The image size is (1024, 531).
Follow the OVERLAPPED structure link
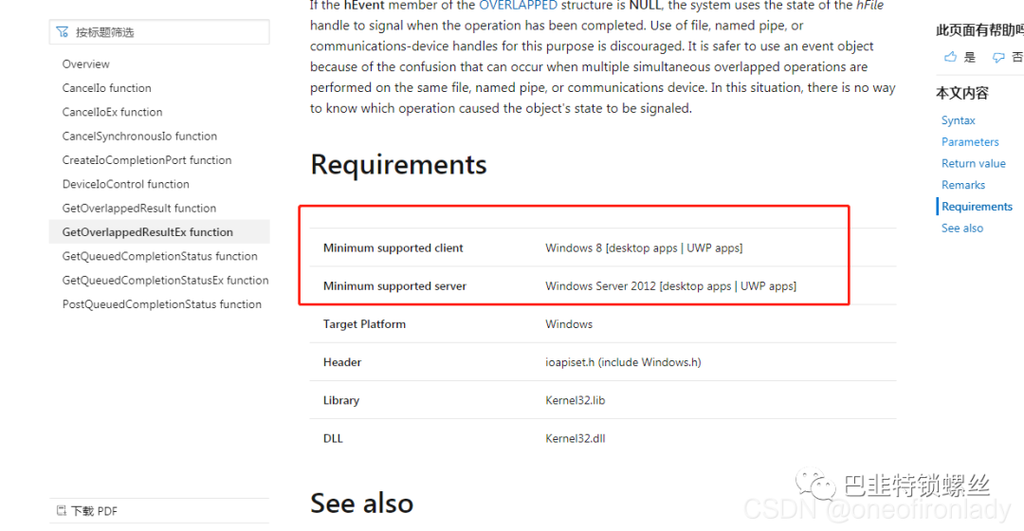coord(518,6)
